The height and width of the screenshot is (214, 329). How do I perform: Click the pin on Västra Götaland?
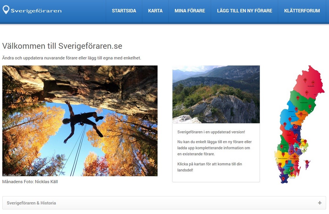(283, 155)
